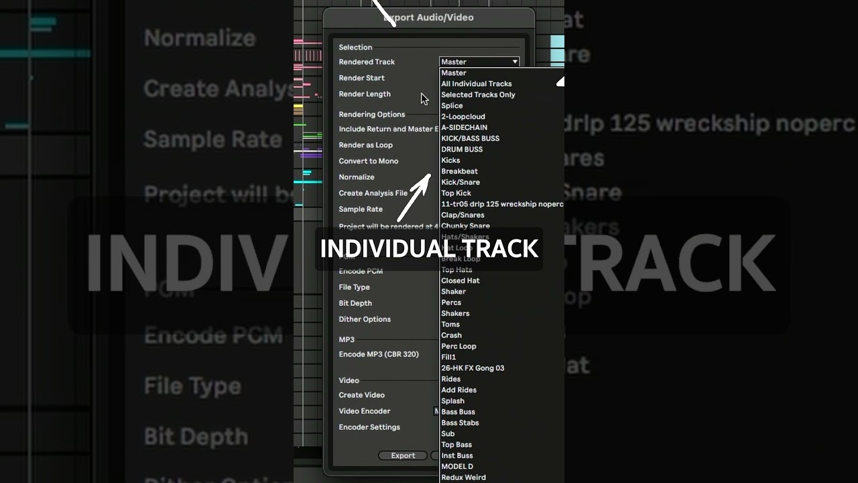Pick Chunky Snare from the list
The height and width of the screenshot is (483, 858).
click(x=465, y=226)
